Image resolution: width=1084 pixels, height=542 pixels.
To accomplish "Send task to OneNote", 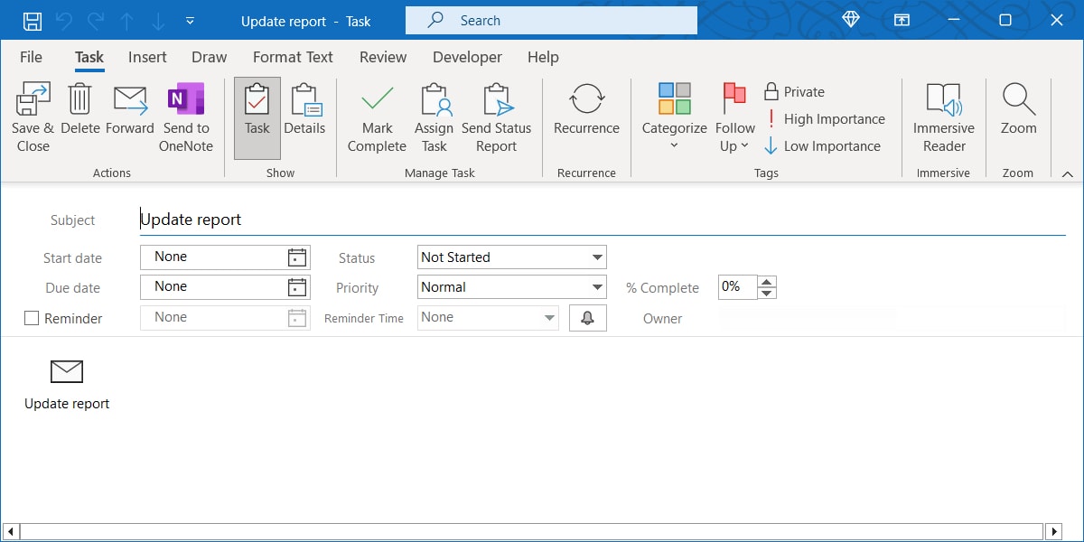I will coord(186,117).
